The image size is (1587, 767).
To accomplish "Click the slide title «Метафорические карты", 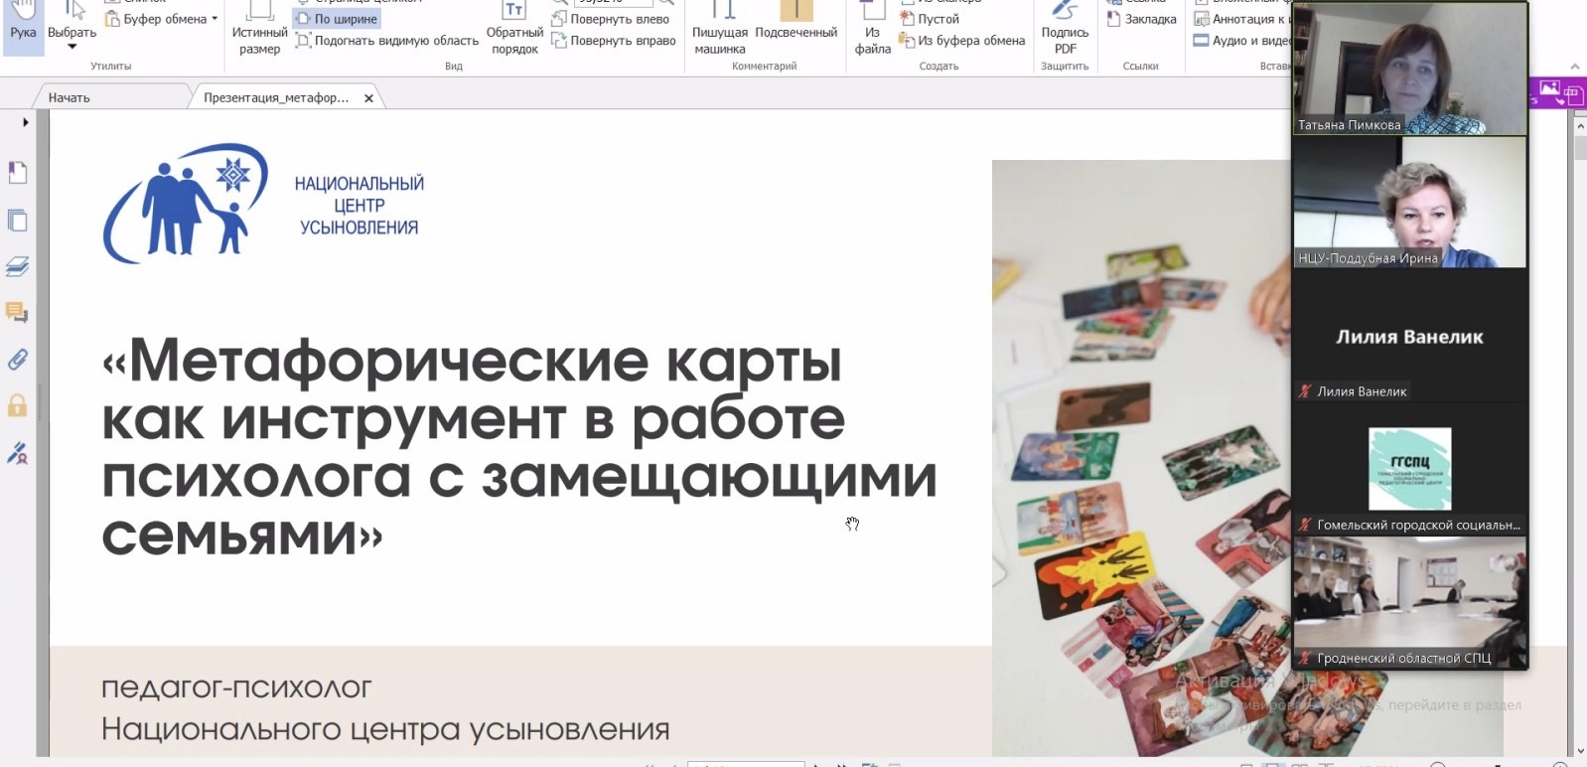I will [518, 447].
